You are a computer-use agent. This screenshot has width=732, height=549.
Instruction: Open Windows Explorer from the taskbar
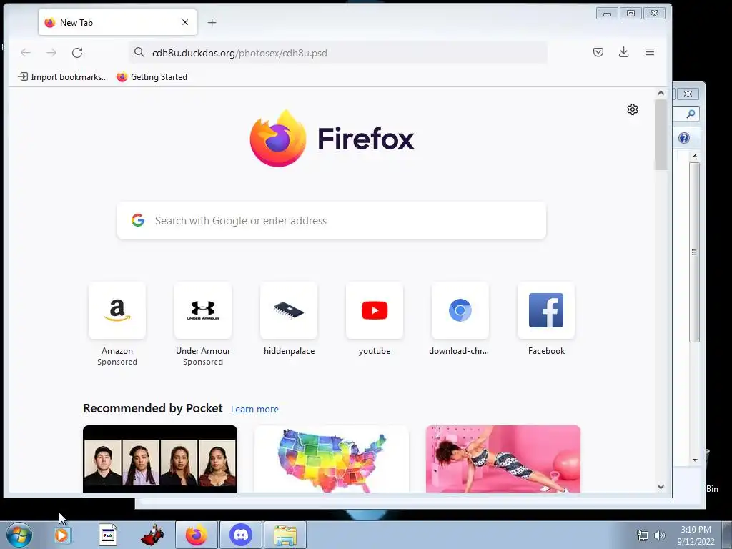point(285,535)
